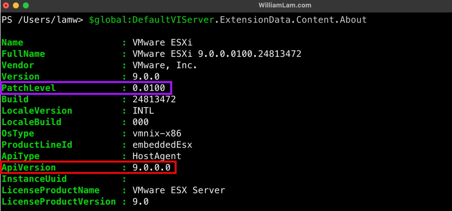Click the ApiVersion value 9.0.0.0
This screenshot has width=452, height=211.
(x=152, y=167)
